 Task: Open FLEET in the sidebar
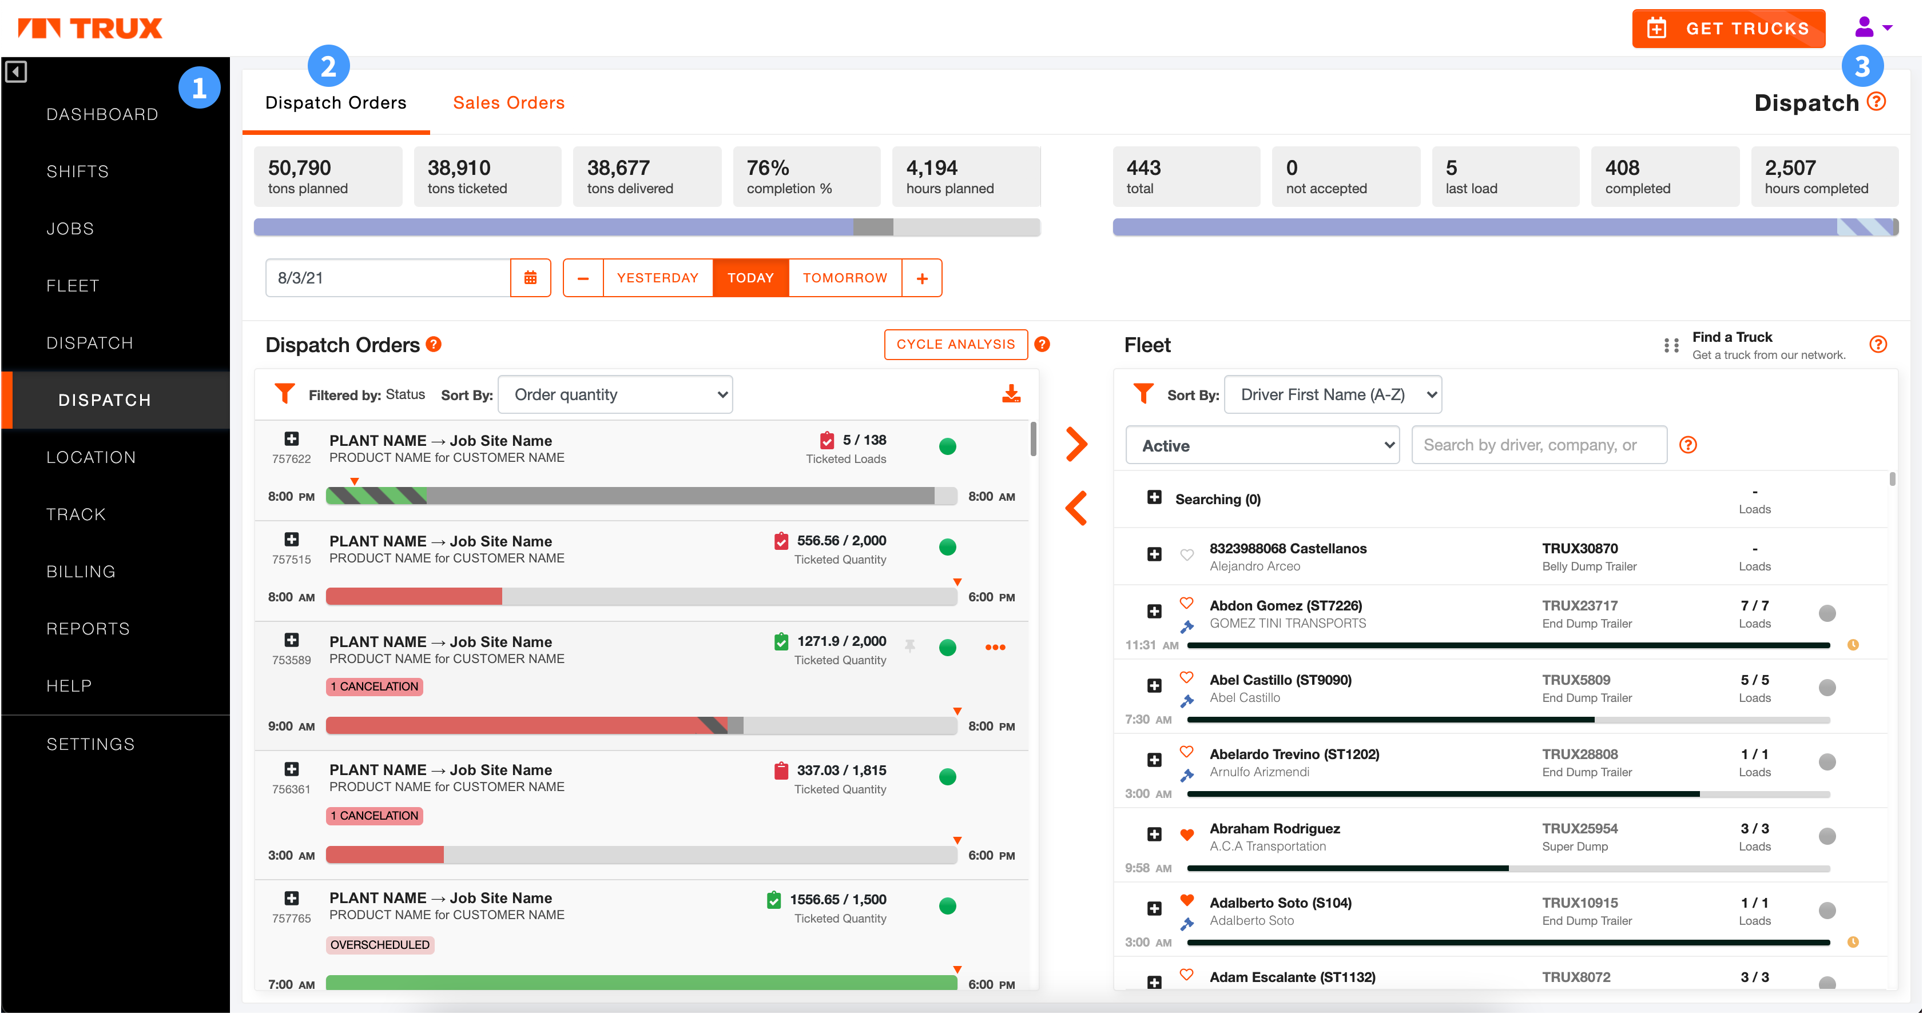pyautogui.click(x=73, y=286)
